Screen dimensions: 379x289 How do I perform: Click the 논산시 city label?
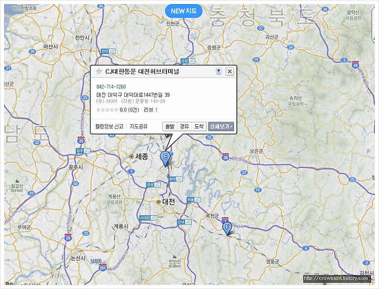(78, 258)
